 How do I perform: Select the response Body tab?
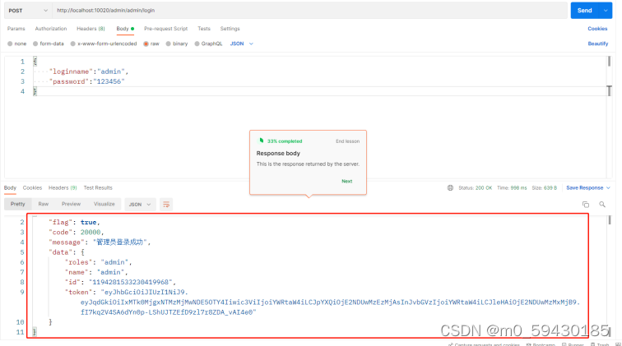10,188
